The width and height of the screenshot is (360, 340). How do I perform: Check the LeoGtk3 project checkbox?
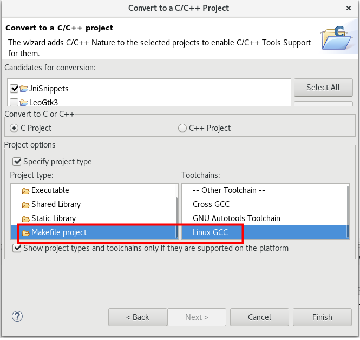[x=14, y=102]
